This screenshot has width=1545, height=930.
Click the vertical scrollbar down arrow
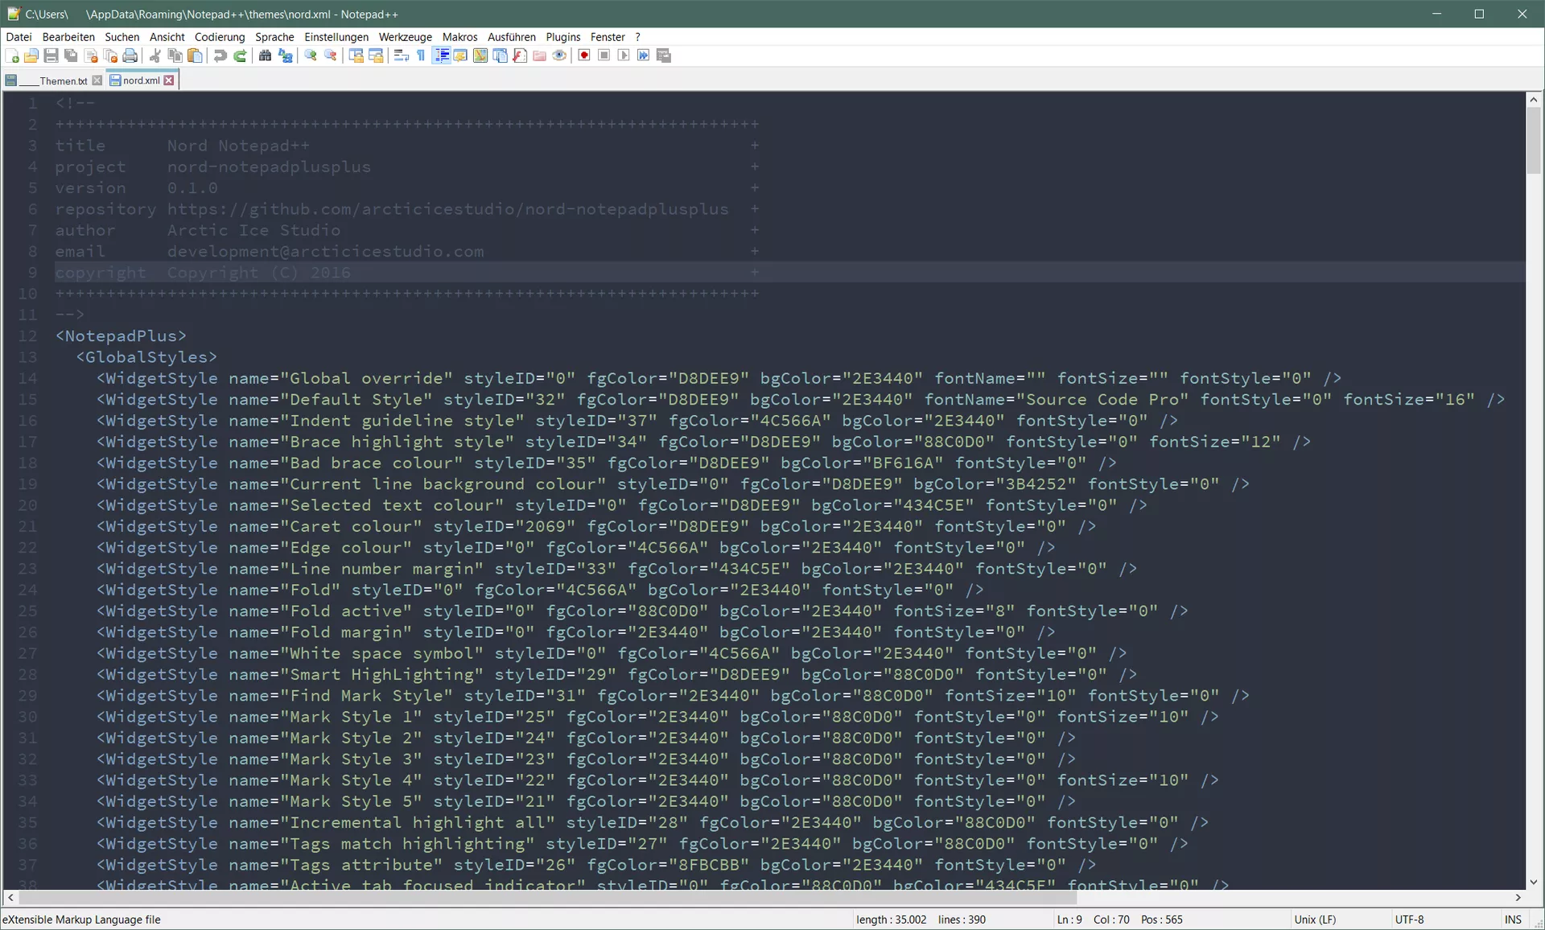1534,882
